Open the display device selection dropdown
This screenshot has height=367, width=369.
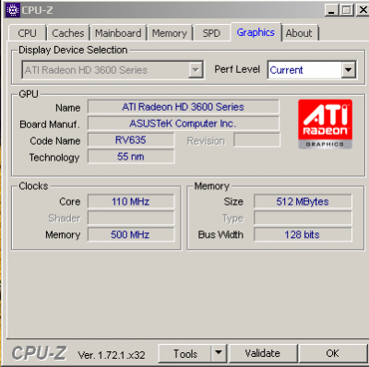196,70
